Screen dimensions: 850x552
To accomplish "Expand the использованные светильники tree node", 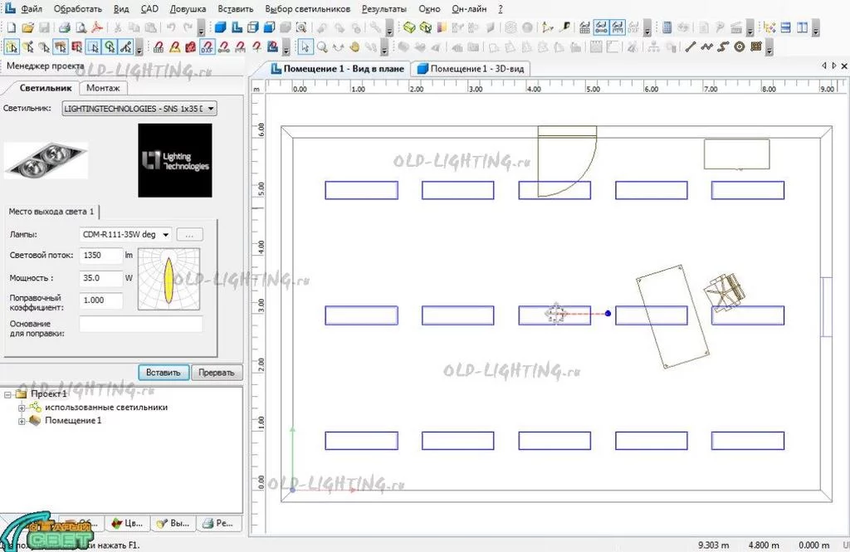I will (x=22, y=408).
